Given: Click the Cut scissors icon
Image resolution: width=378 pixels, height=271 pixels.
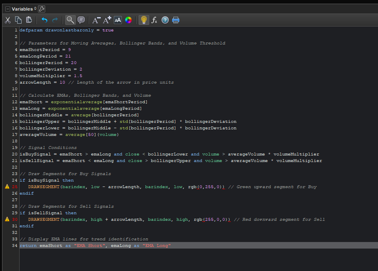Looking at the screenshot, I should [x=8, y=20].
